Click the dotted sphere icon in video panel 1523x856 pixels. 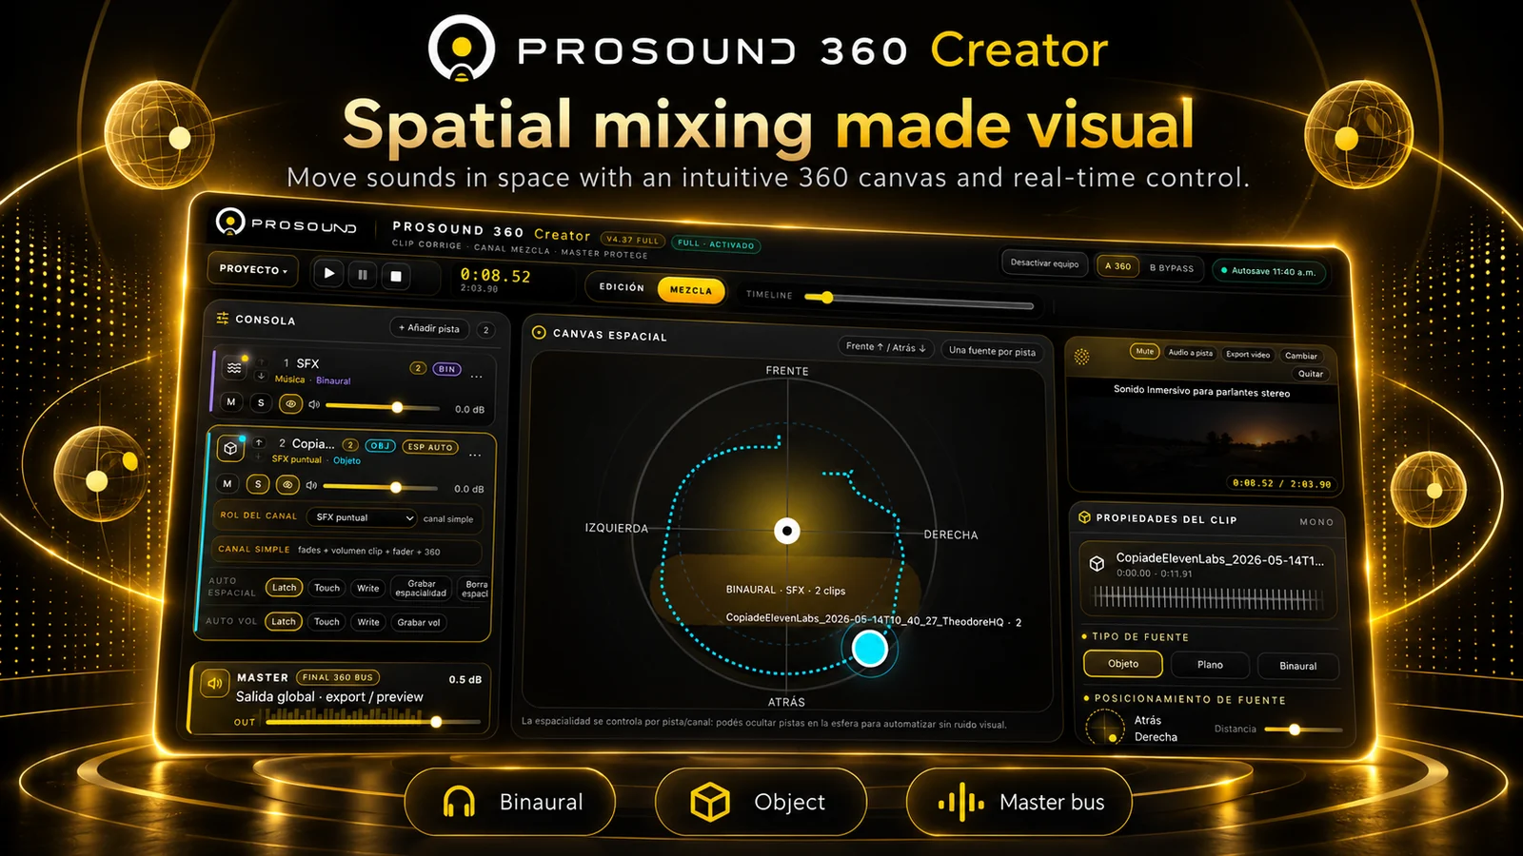point(1082,357)
